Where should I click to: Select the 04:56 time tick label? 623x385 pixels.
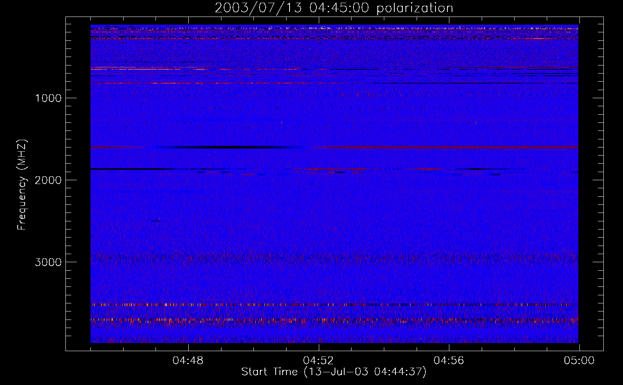click(x=449, y=361)
